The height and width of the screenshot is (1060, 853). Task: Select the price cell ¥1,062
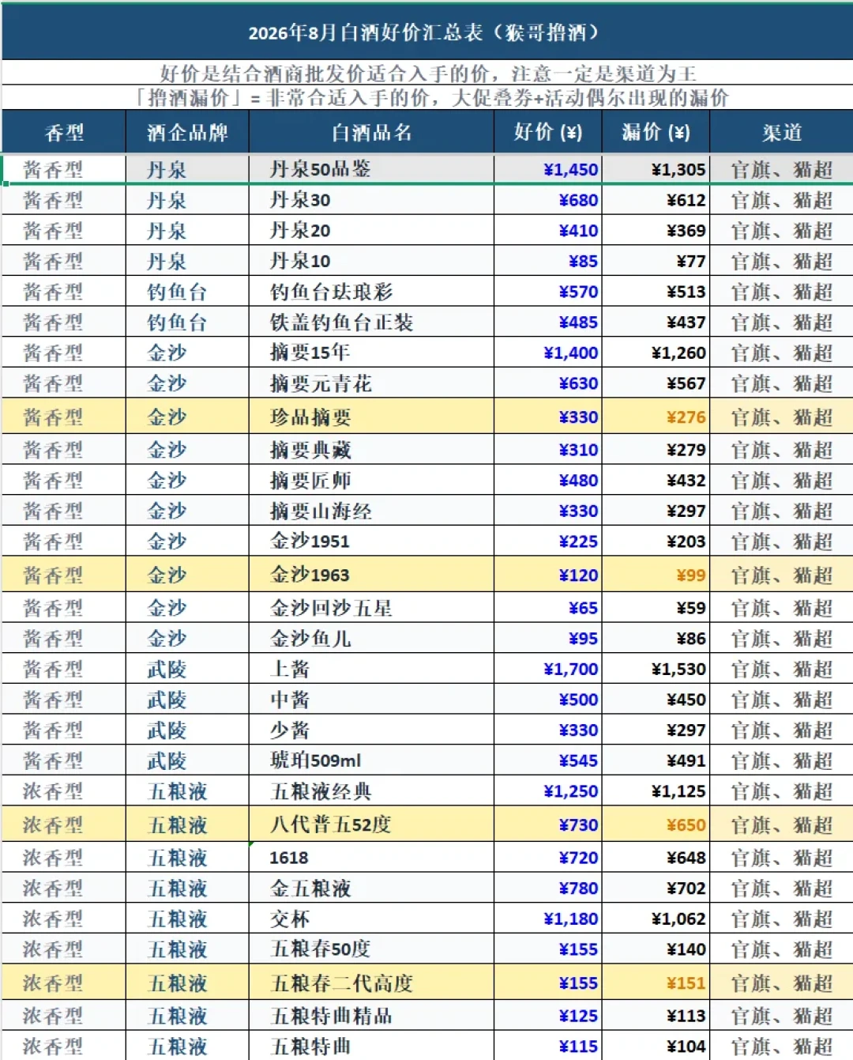pyautogui.click(x=656, y=919)
